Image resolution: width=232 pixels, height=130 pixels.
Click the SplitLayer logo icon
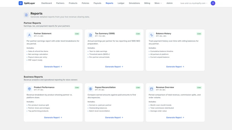pos(21,3)
